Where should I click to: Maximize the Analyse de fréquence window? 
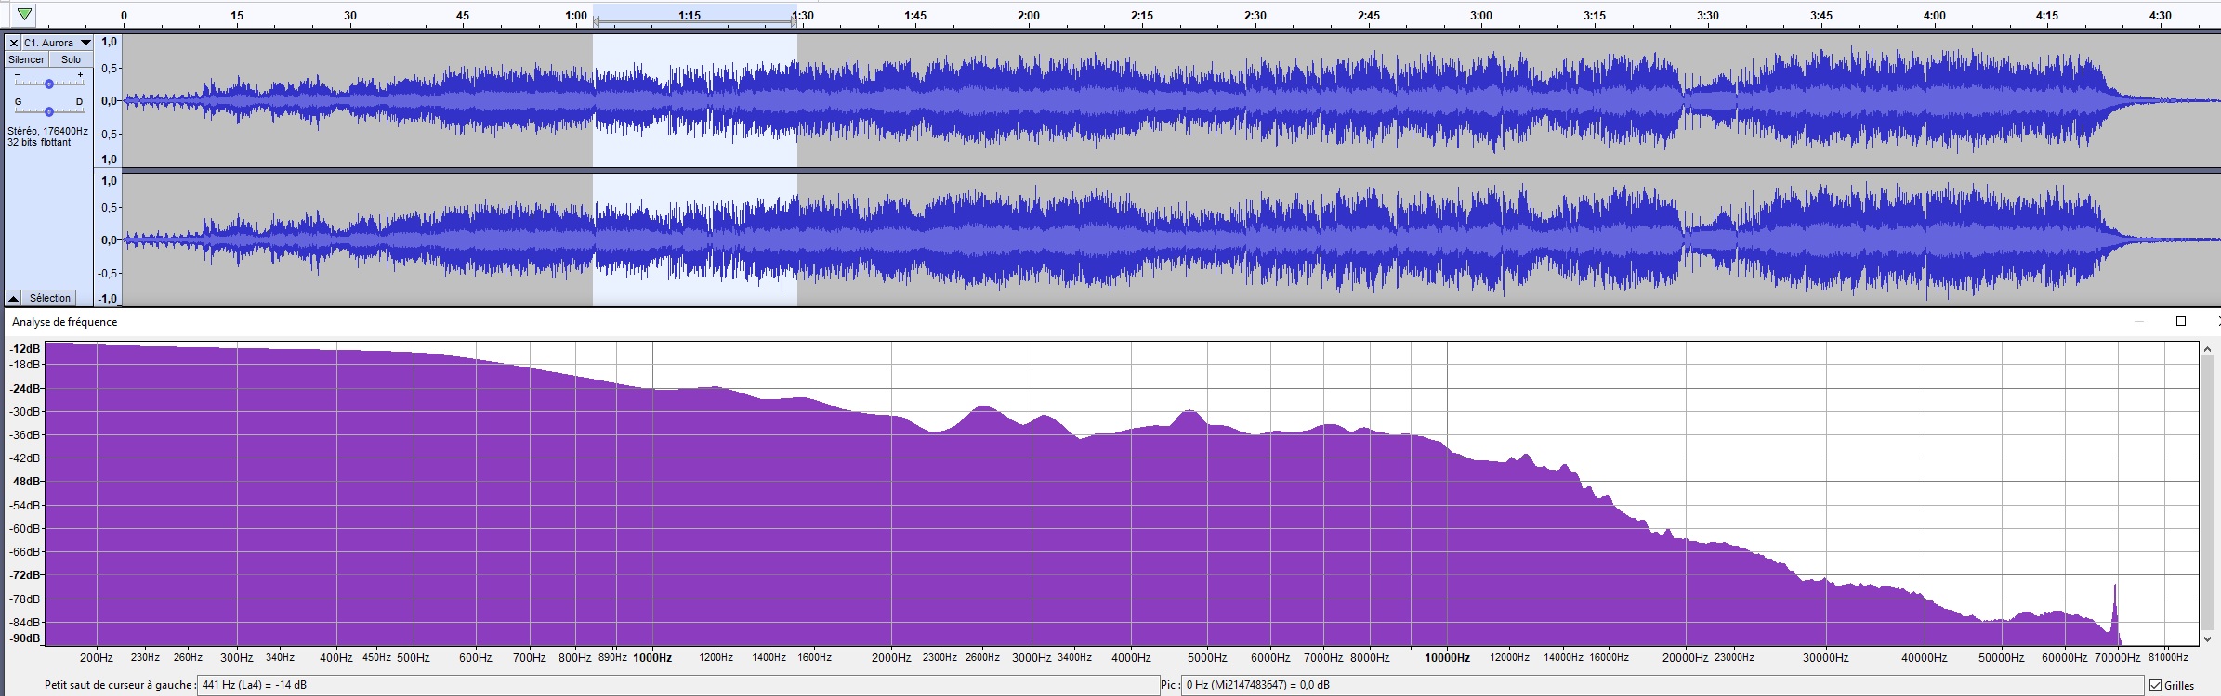[x=2181, y=321]
